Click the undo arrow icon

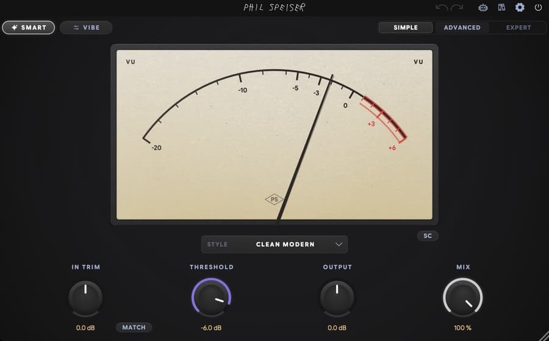[442, 7]
